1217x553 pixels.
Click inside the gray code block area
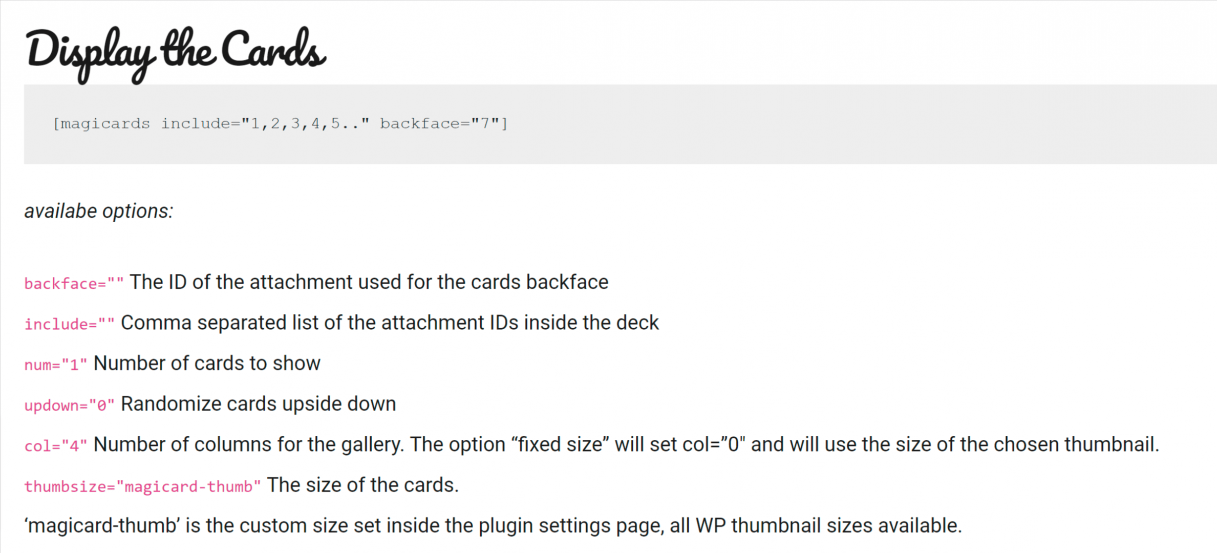coord(620,124)
